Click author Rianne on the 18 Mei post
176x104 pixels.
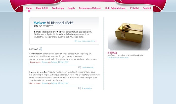45,62
